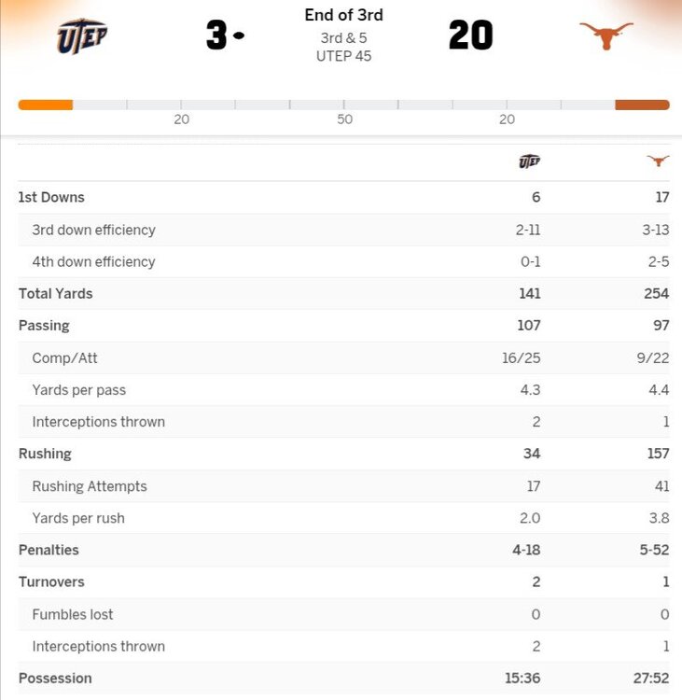The image size is (682, 700).
Task: Click the small Longhorns logo column header
Action: point(658,161)
